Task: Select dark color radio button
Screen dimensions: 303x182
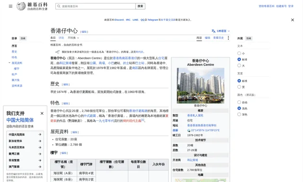Action: [x=239, y=114]
